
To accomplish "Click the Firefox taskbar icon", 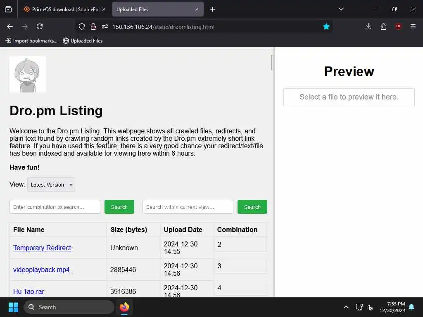I will [x=124, y=307].
